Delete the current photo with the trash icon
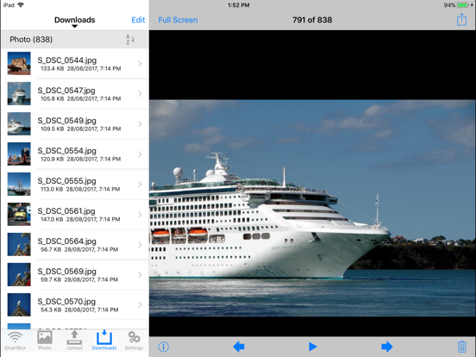The image size is (476, 357). tap(461, 347)
